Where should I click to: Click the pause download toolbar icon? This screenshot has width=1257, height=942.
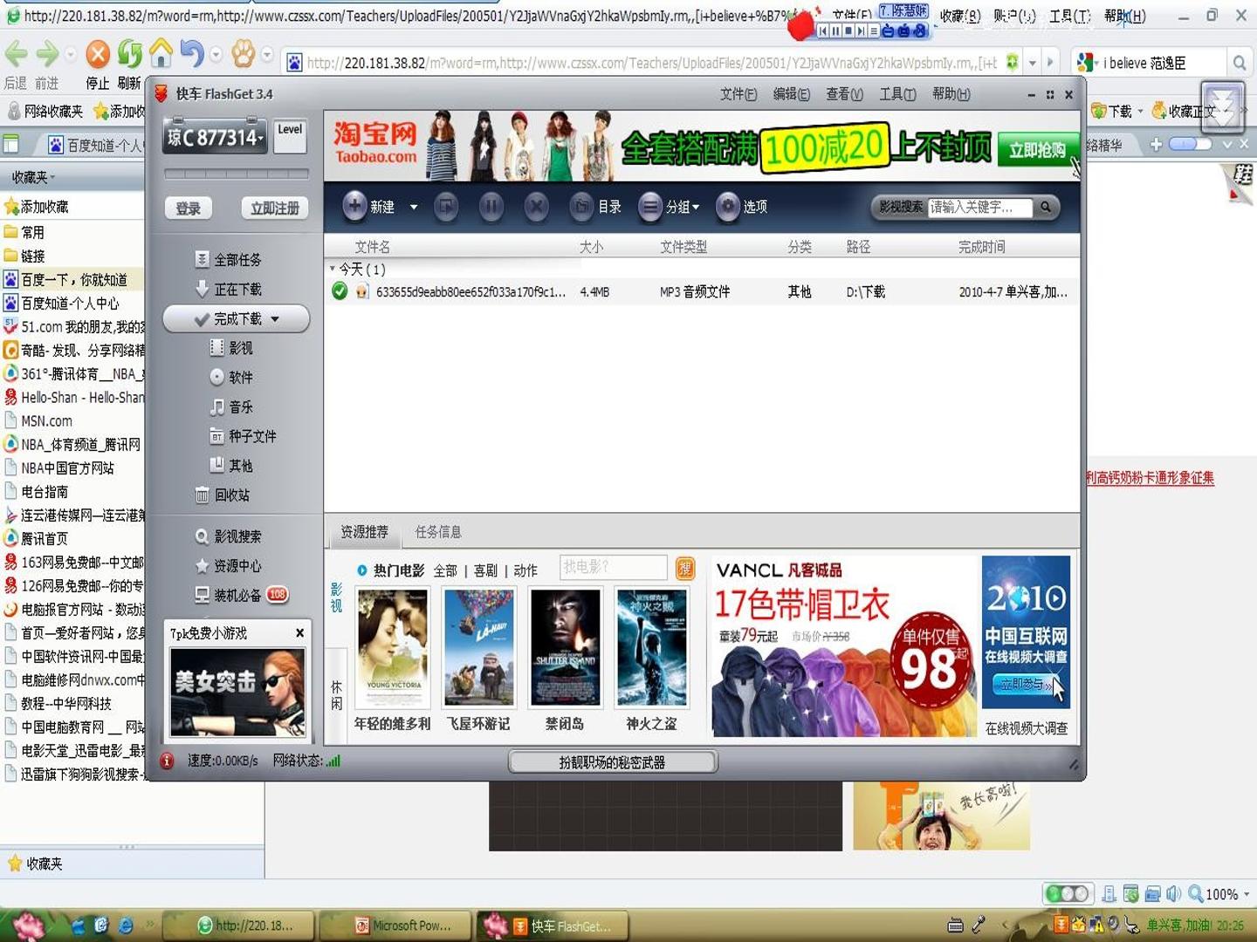pyautogui.click(x=491, y=207)
